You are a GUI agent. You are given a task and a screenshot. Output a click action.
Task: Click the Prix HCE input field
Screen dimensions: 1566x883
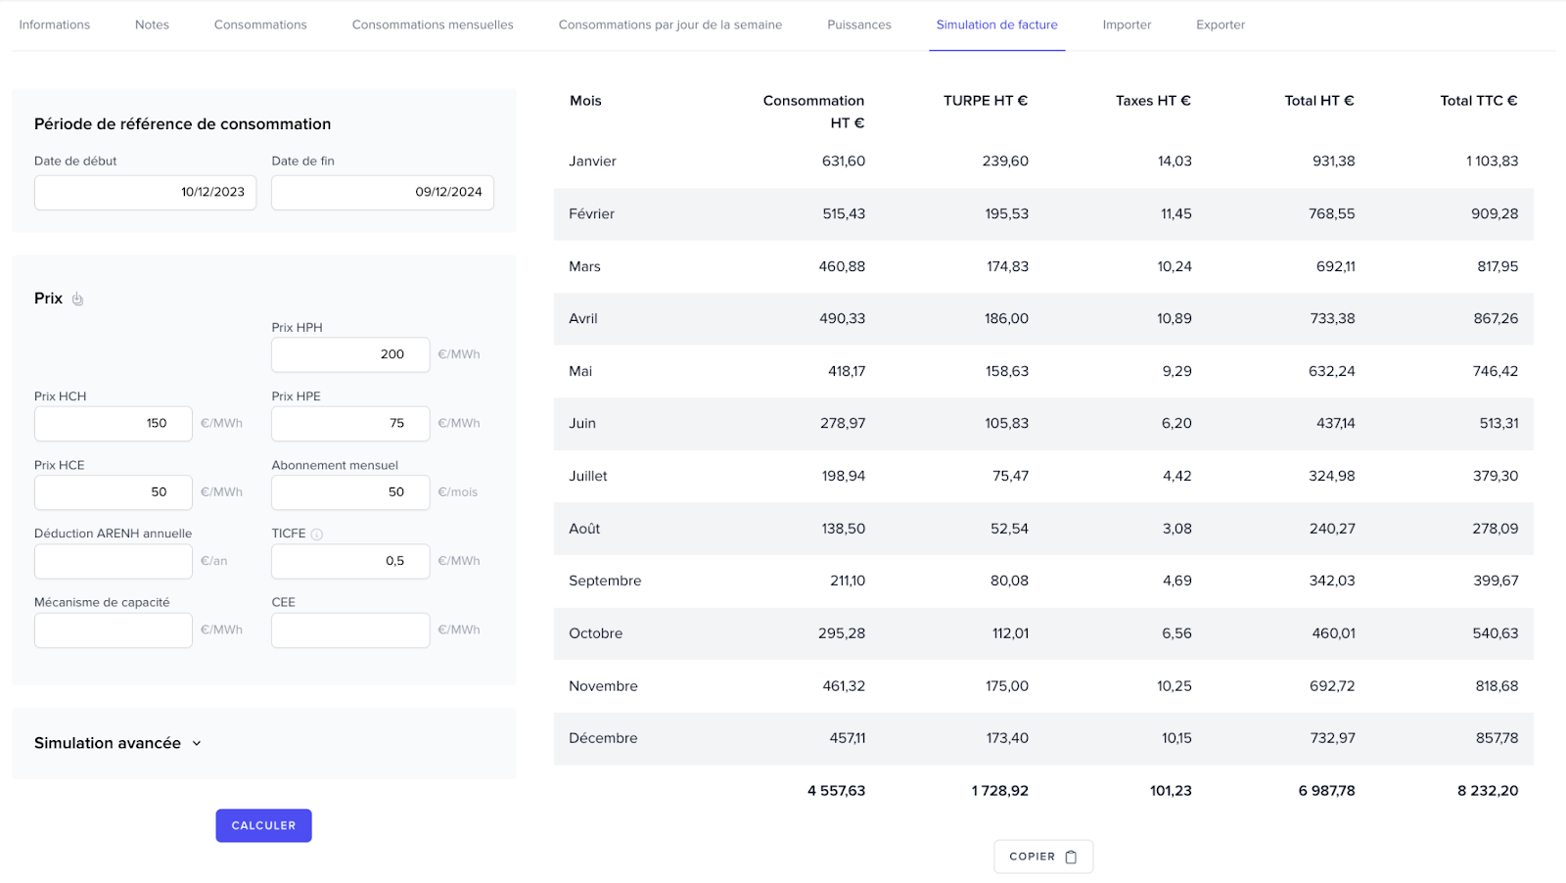[x=114, y=492]
